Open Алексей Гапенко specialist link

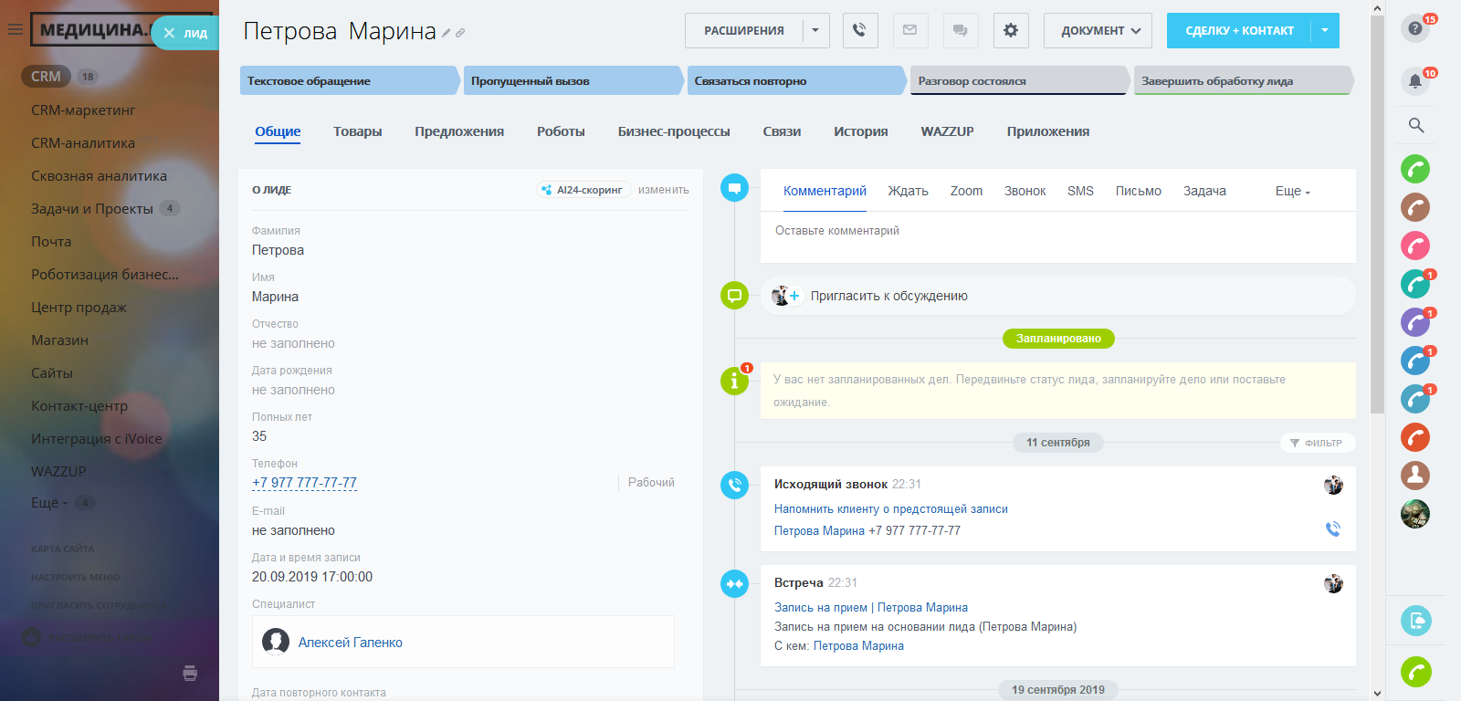[350, 643]
